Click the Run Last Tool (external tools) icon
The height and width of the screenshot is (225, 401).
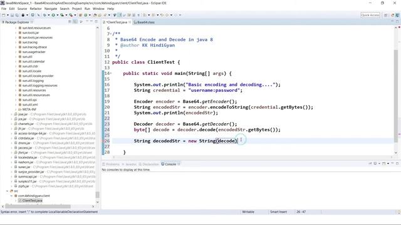click(71, 15)
